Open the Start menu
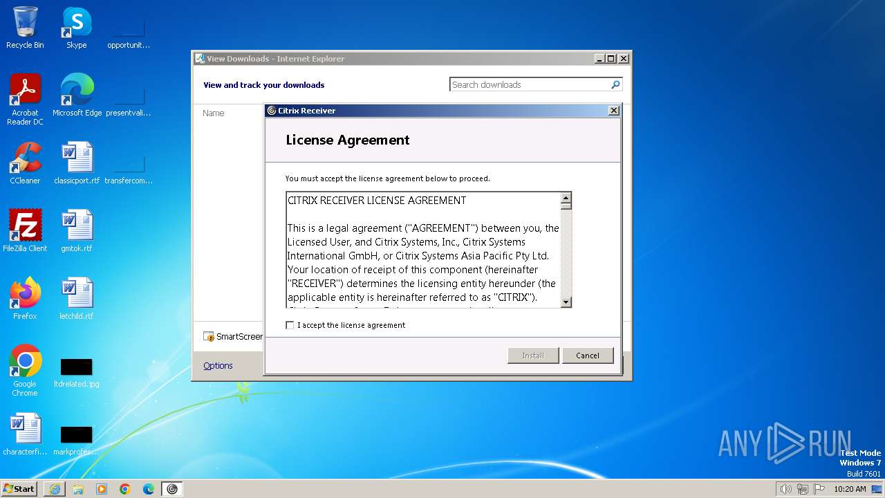This screenshot has height=498, width=885. (x=19, y=489)
